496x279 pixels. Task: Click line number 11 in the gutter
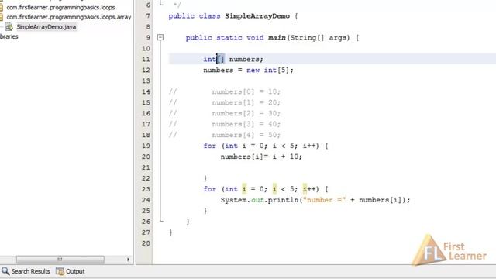146,59
